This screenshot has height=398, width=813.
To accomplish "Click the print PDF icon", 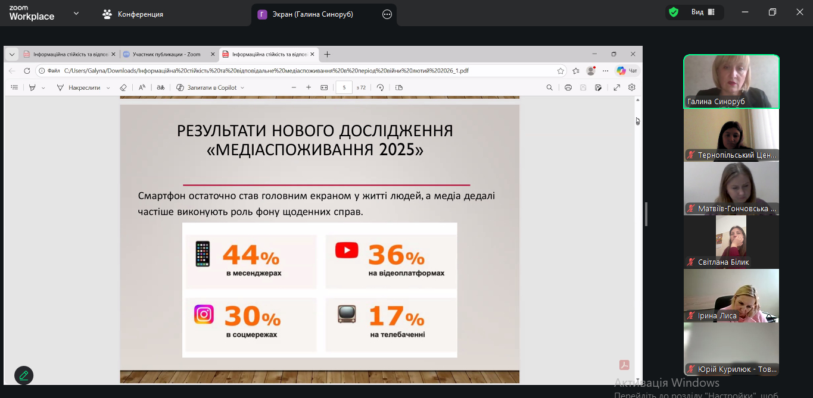I will click(568, 87).
